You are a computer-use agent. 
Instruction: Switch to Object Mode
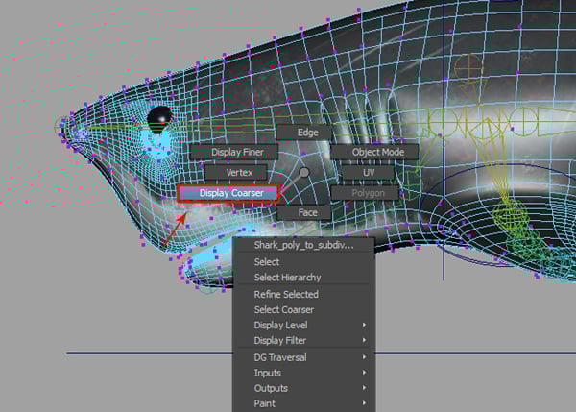click(x=374, y=152)
